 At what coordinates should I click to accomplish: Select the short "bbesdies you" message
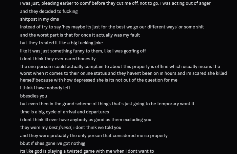pyautogui.click(x=34, y=96)
